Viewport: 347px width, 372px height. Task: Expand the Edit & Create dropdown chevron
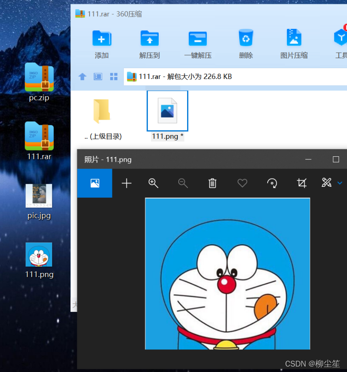[x=339, y=183]
